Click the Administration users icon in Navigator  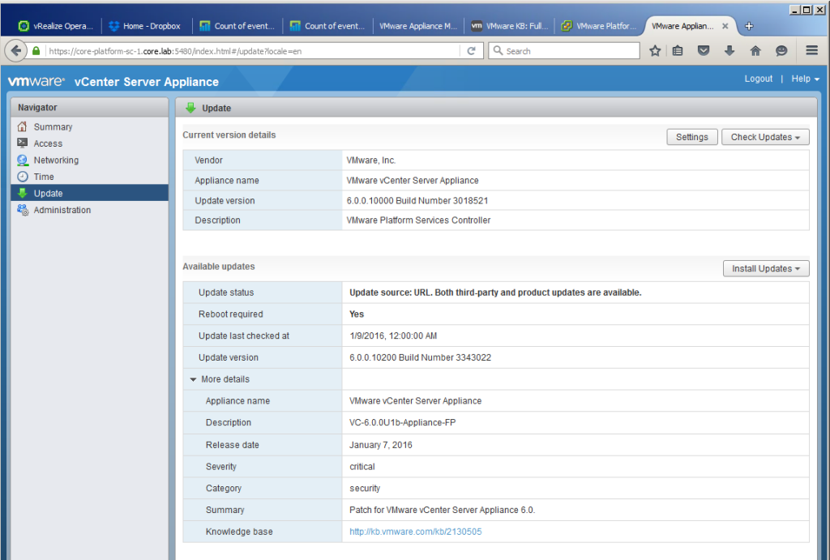(22, 210)
